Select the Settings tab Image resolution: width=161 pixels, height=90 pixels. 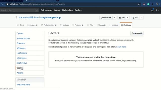(x=126, y=25)
